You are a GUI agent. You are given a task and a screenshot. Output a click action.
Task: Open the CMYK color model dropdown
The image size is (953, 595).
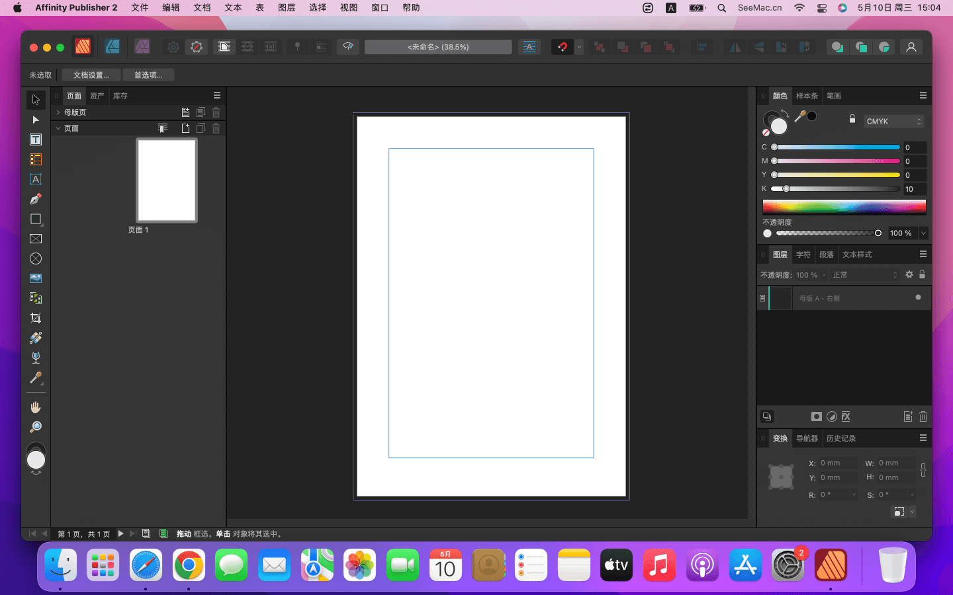coord(893,121)
